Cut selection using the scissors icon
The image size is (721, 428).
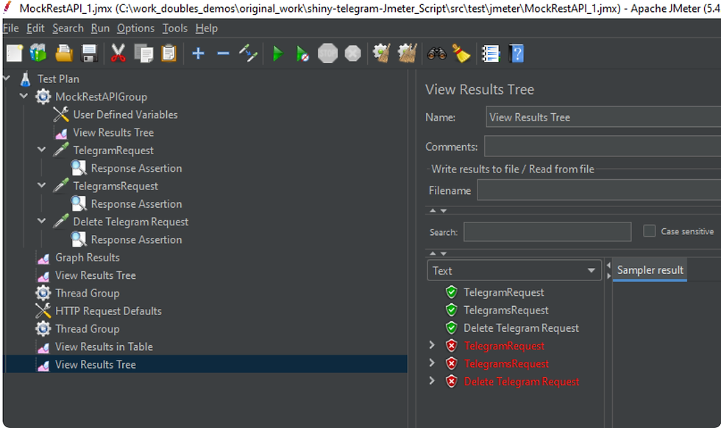pyautogui.click(x=118, y=54)
